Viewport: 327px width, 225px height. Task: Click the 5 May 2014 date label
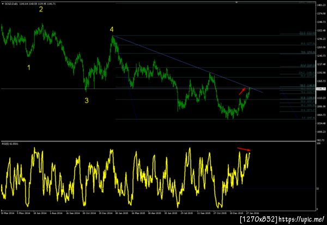pos(23,214)
